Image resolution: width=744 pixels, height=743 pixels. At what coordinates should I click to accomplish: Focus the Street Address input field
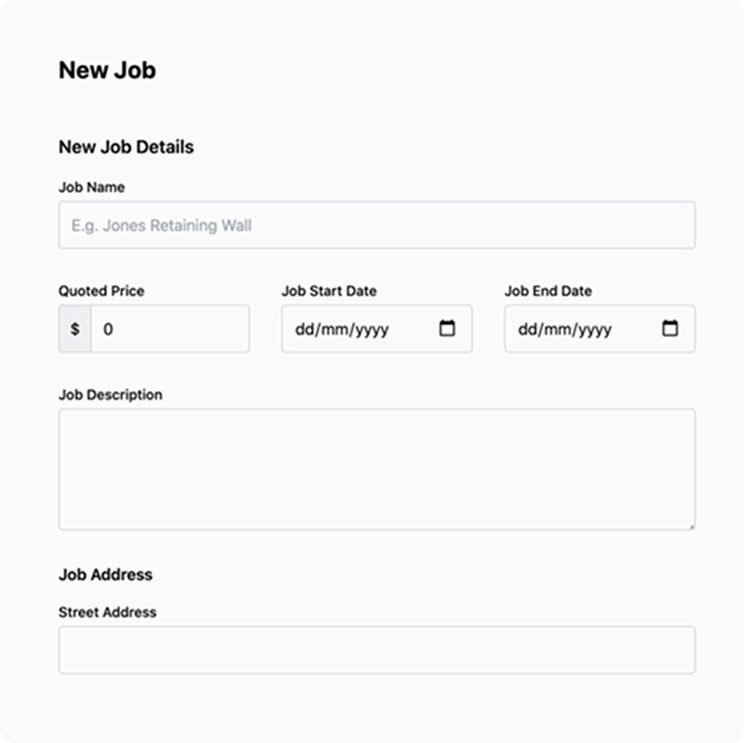coord(376,649)
